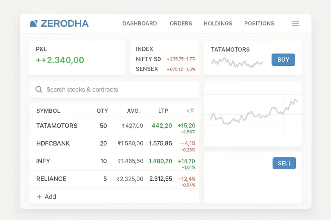Click the INFY symbol in the watchlist
The height and width of the screenshot is (220, 331).
point(43,161)
